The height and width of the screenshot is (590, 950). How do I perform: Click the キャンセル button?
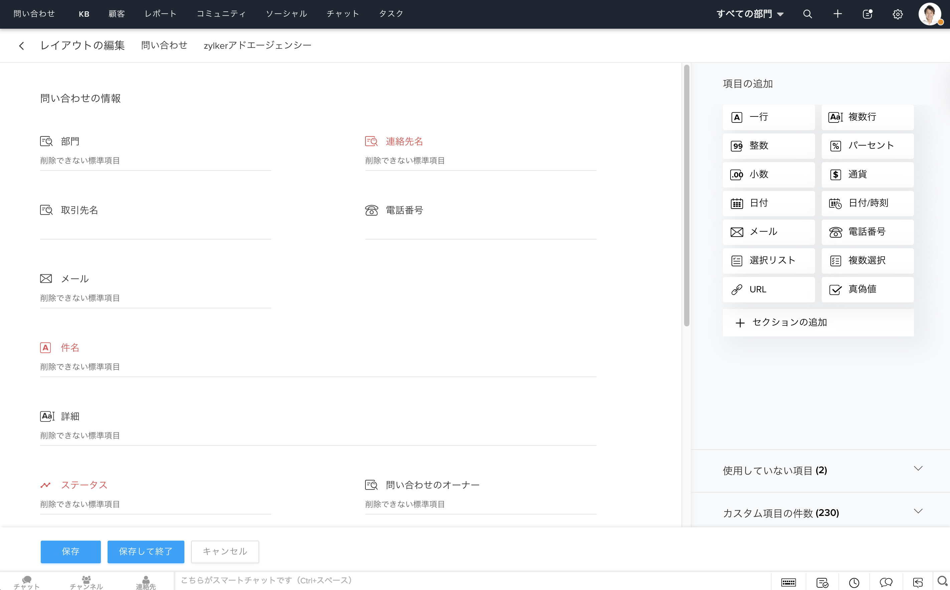[x=225, y=551]
